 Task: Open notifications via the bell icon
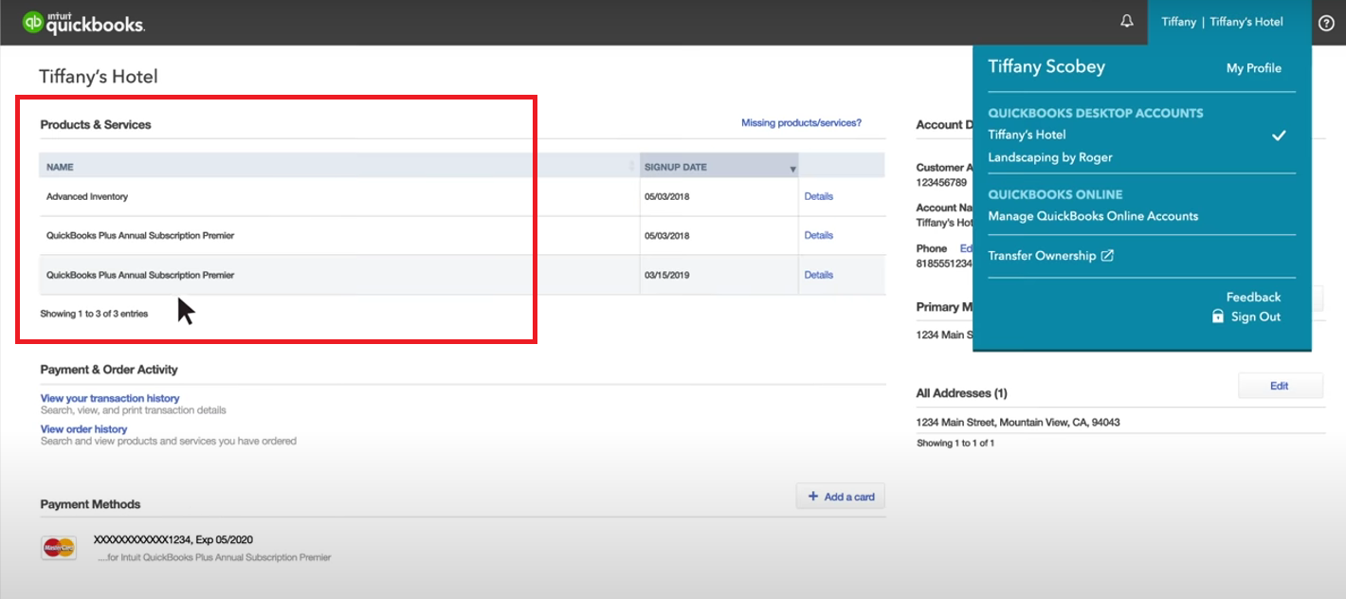tap(1127, 20)
